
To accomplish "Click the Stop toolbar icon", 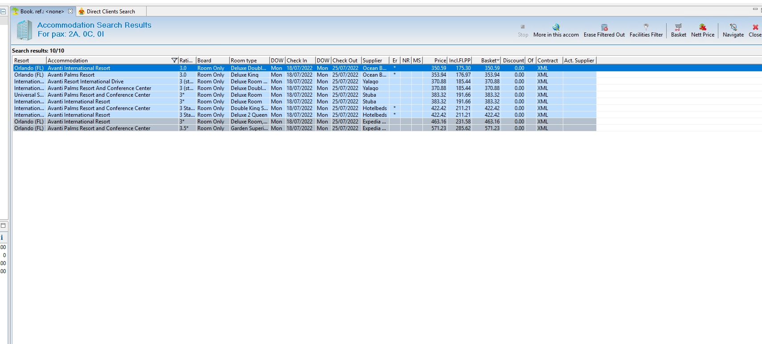I will [x=523, y=27].
